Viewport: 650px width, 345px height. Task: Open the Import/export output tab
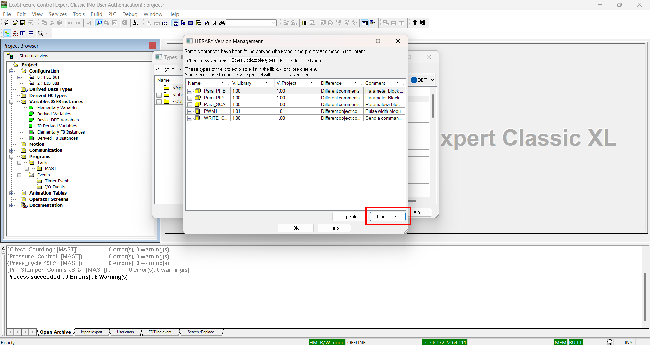pos(91,332)
